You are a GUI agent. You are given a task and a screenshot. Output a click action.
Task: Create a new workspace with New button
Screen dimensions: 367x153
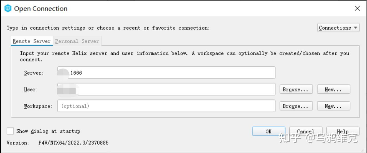(x=333, y=106)
